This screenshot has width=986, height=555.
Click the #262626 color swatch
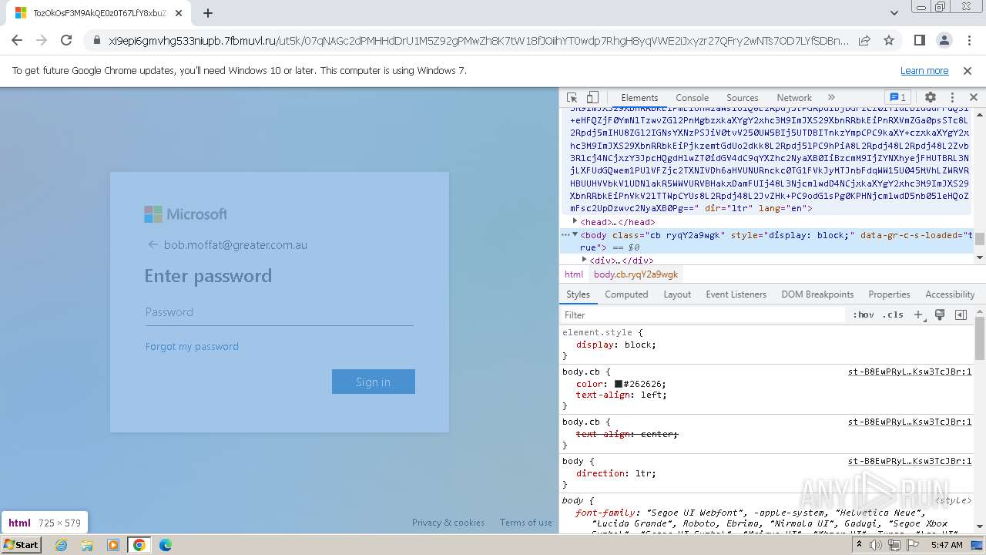point(618,384)
